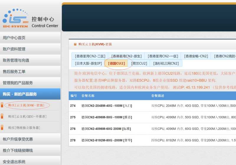Click description of the 4096M 内存, 60G SSD package
The width and height of the screenshot is (236, 165).
(x=194, y=129)
